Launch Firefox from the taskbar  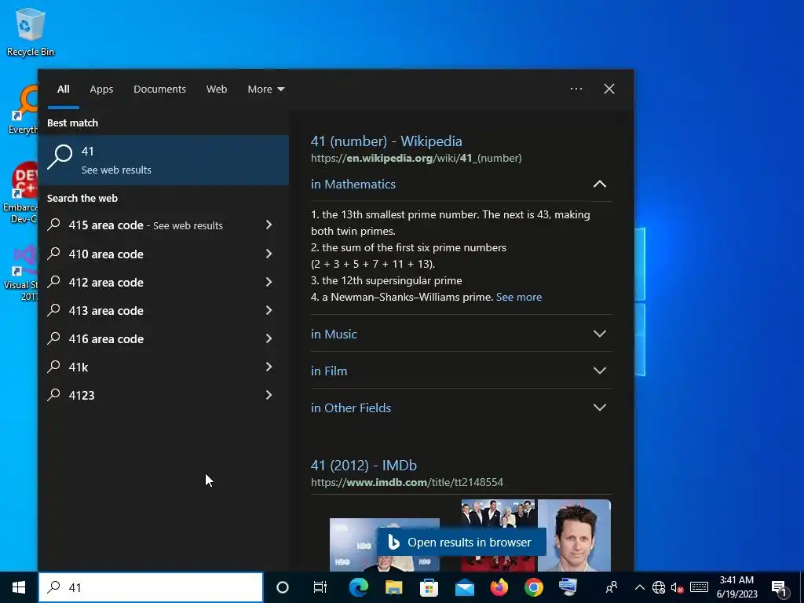499,587
